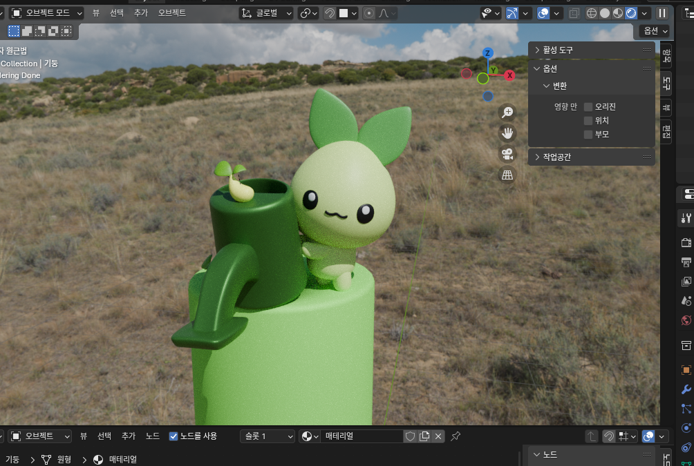Switch to the 항목 sidebar tab
This screenshot has height=466, width=694.
coord(666,56)
